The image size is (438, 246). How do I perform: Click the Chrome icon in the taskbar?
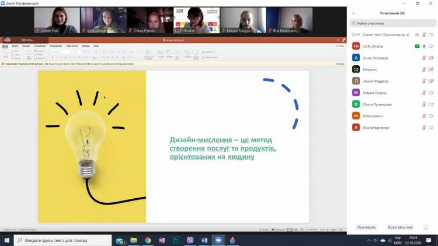(147, 240)
